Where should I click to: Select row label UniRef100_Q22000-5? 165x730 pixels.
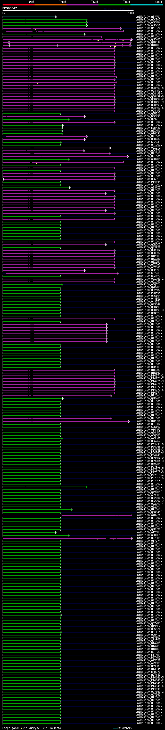click(150, 498)
